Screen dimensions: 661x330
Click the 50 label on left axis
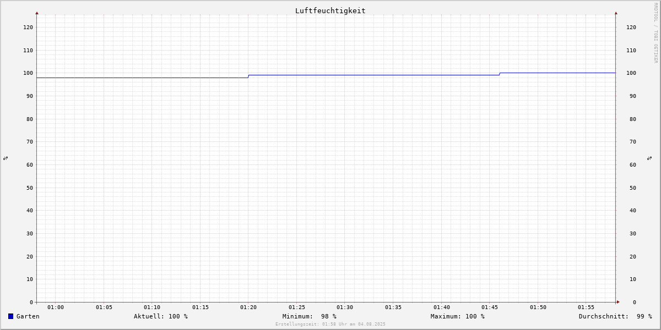[x=30, y=188]
